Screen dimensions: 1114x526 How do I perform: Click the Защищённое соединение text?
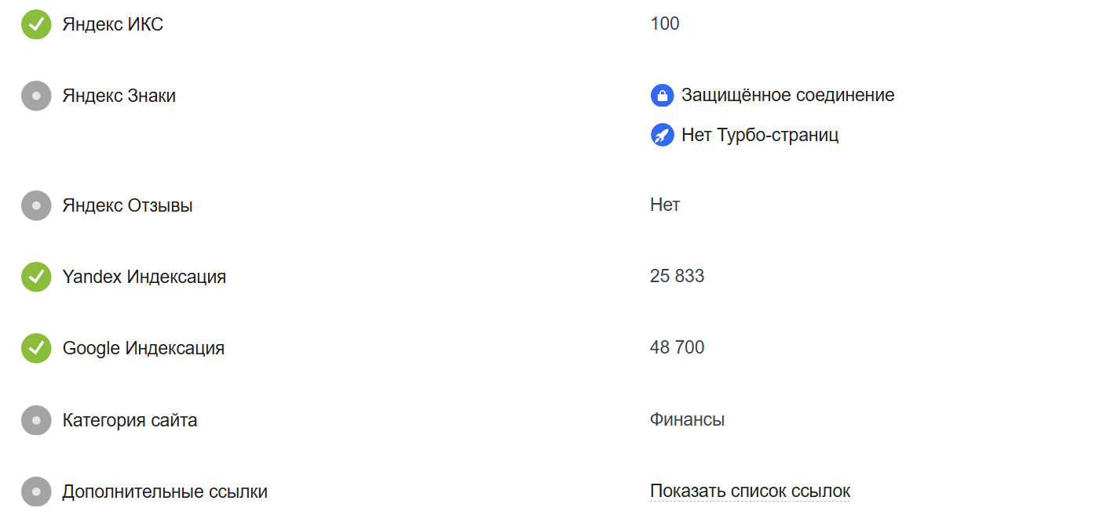(787, 96)
